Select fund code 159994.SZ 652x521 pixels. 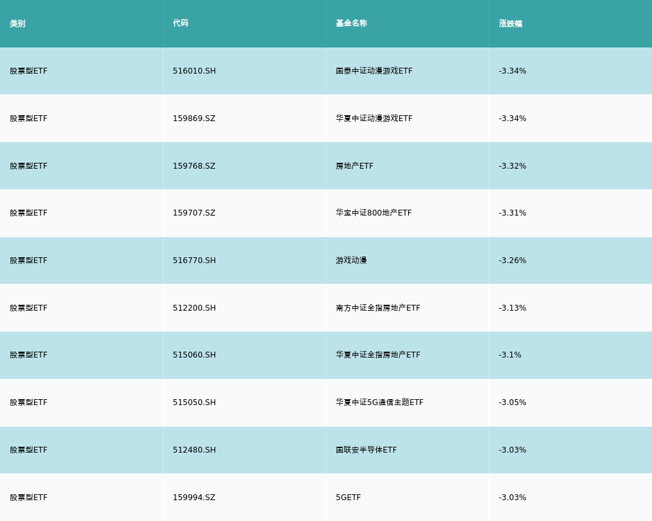194,498
